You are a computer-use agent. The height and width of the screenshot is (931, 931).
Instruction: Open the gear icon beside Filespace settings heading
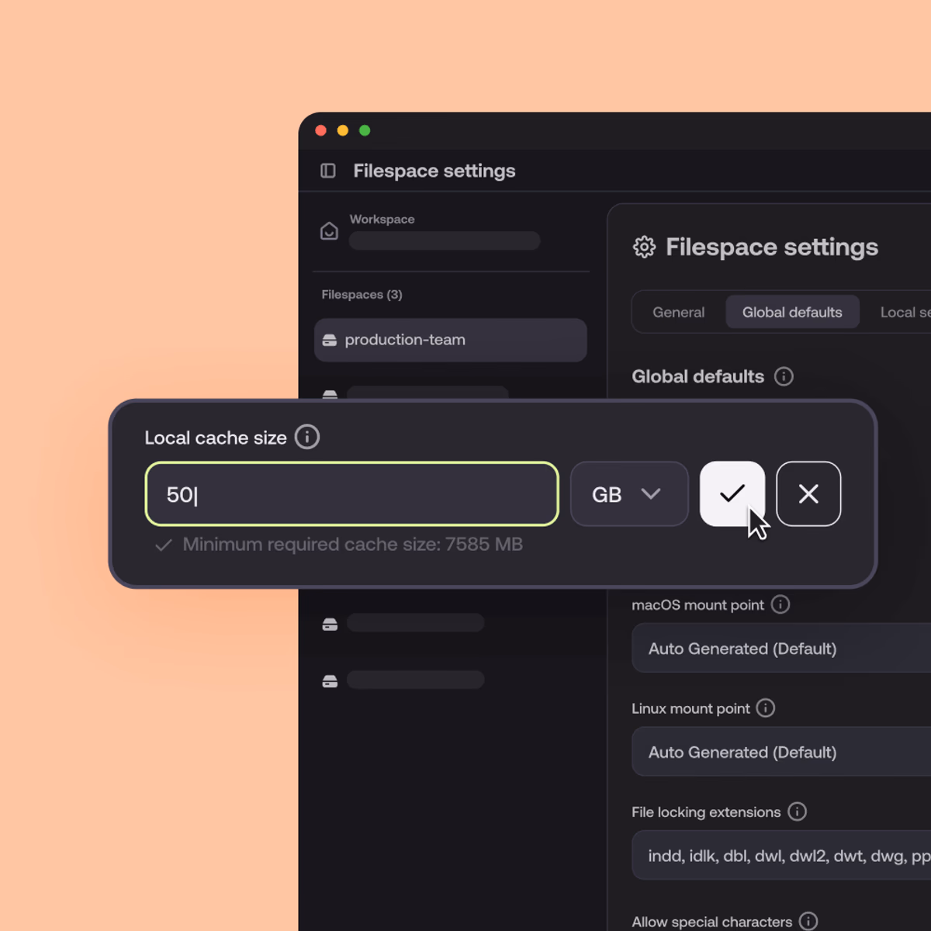[645, 247]
